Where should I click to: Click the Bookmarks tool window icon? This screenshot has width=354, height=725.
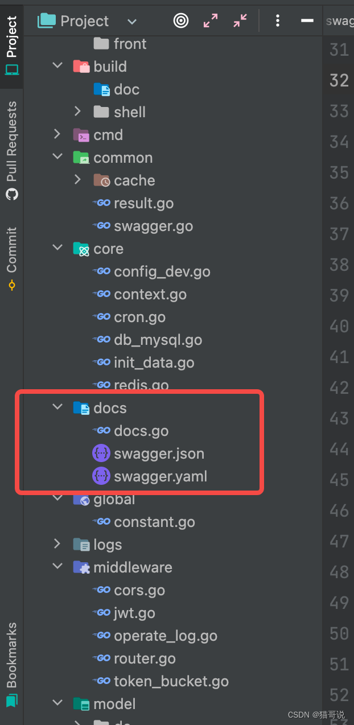[11, 701]
